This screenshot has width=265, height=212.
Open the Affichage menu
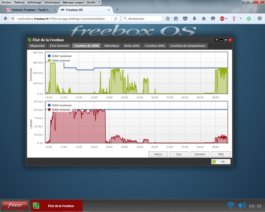click(34, 2)
